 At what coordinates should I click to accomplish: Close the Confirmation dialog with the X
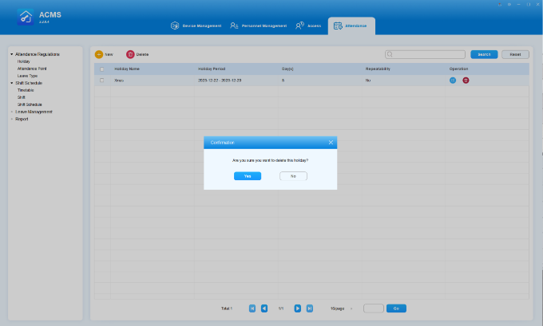[x=331, y=142]
